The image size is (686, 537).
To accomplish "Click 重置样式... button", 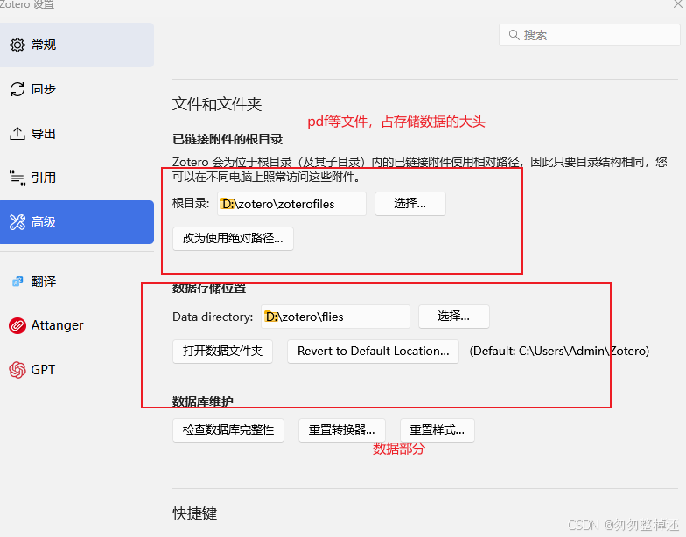I will (437, 430).
